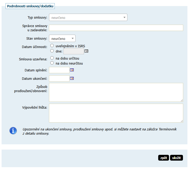This screenshot has height=169, width=189.
Task: Click resize handle of Výpovědní lhůta text area
Action: click(182, 121)
